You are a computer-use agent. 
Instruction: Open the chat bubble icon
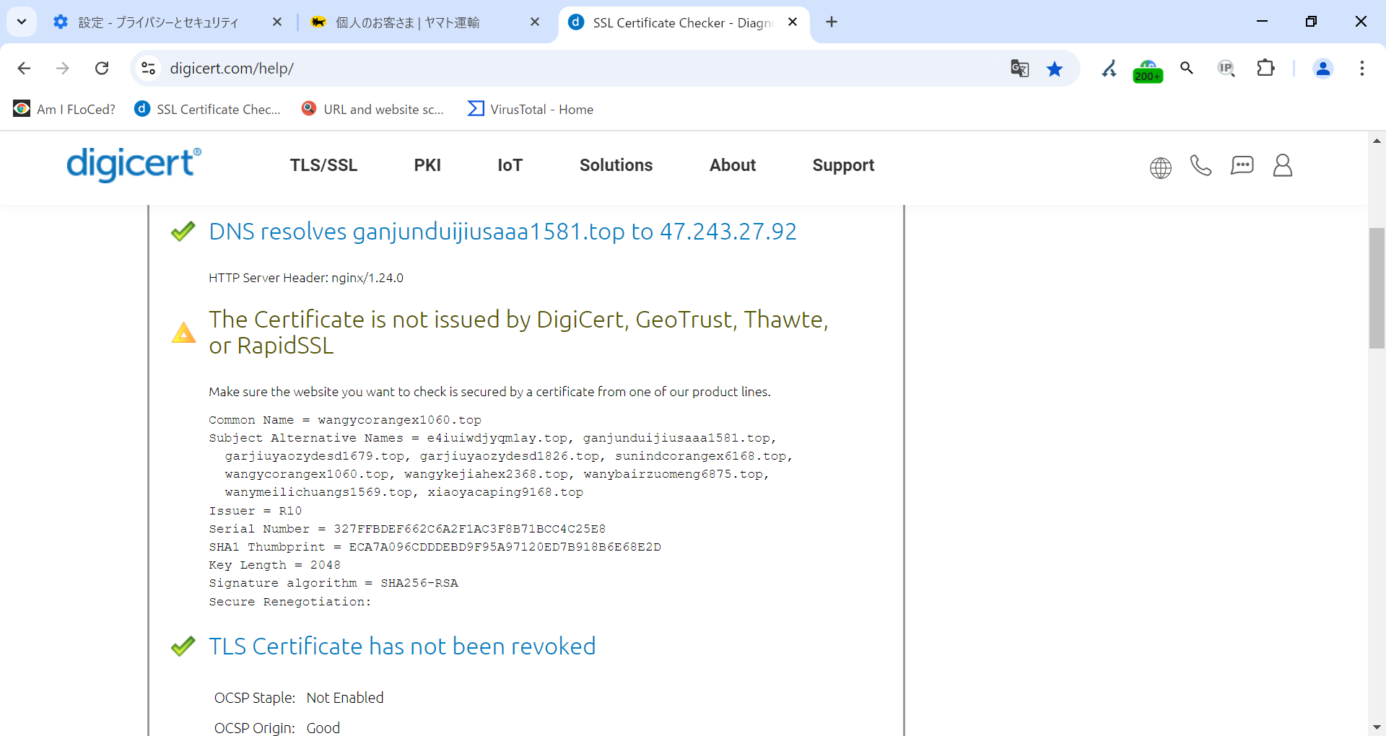click(x=1242, y=166)
